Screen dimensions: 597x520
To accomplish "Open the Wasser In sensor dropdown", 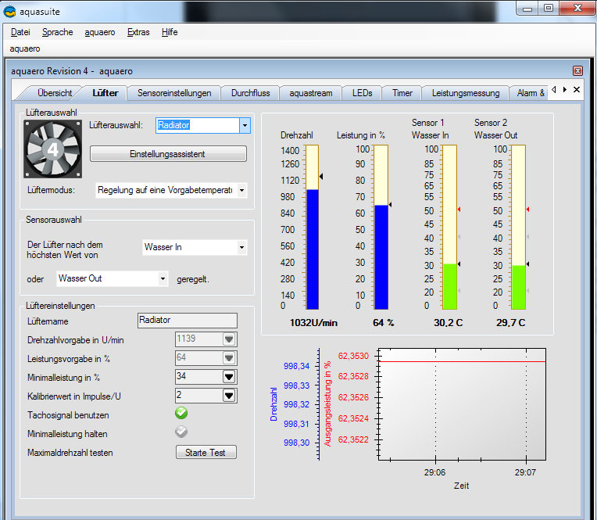I will (x=241, y=247).
